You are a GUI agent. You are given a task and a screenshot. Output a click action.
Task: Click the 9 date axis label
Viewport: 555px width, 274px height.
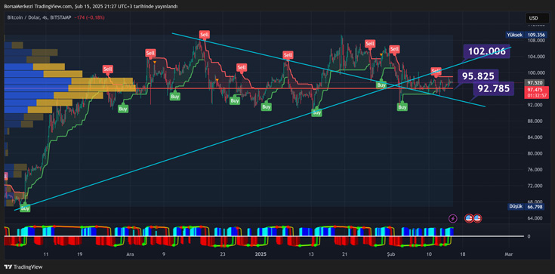[163, 254]
